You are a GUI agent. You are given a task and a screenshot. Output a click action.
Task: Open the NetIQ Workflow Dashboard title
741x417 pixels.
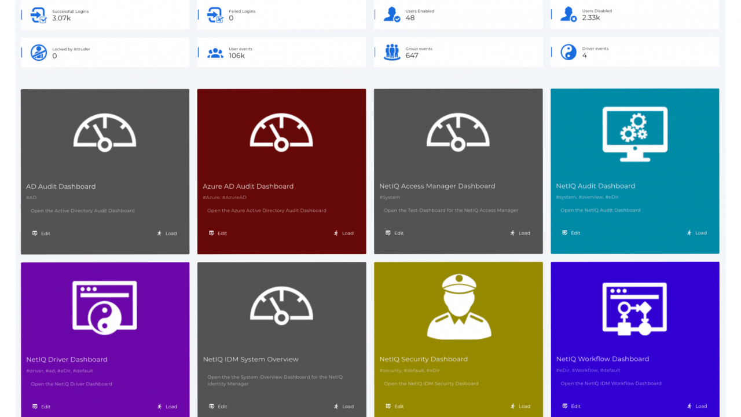603,359
